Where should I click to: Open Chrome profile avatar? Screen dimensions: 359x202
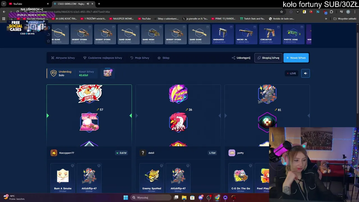pyautogui.click(x=348, y=12)
